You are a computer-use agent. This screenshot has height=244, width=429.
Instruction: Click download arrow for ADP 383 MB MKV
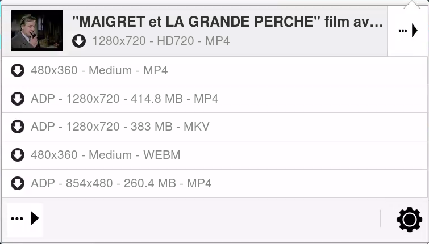18,127
